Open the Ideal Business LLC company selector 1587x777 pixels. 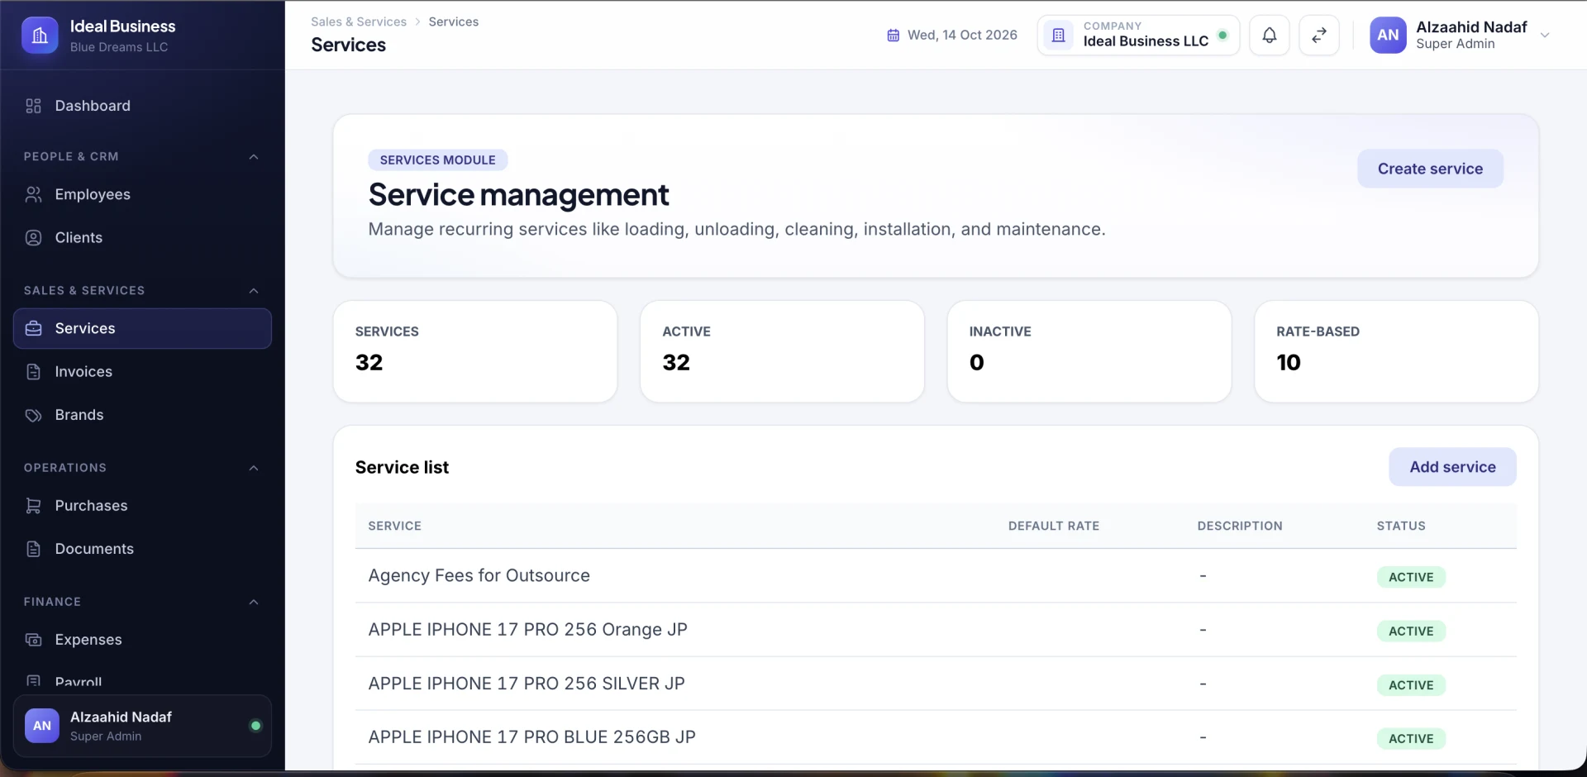1138,36
